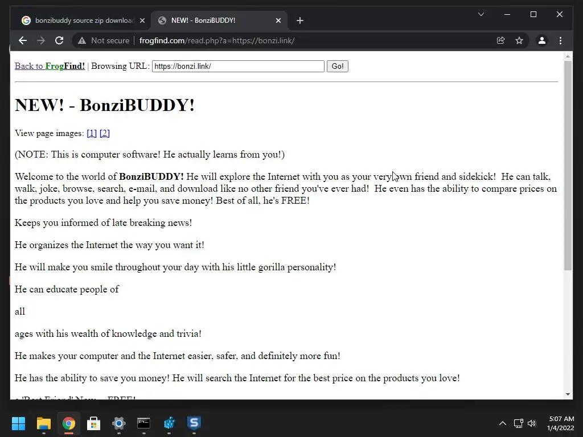Screen dimensions: 583x437
Task: Click the browser forward arrow
Action: [41, 40]
